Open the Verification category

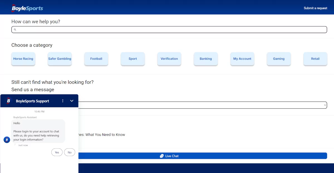(x=169, y=59)
